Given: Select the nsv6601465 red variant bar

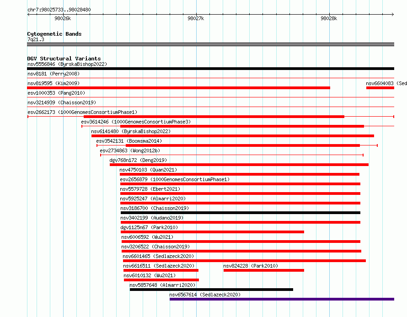Looking at the screenshot, I should pos(244,261).
